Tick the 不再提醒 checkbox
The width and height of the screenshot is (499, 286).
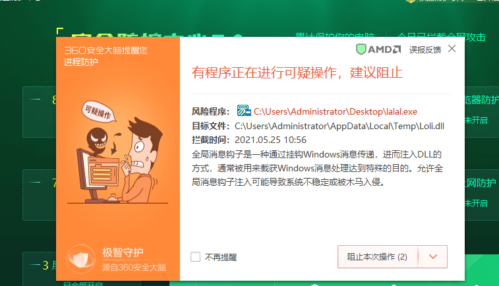195,257
